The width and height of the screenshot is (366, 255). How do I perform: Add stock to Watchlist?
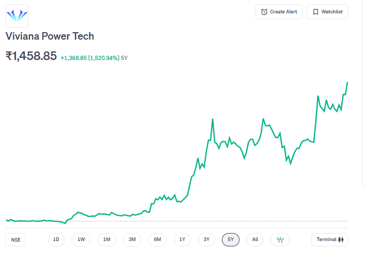coord(327,12)
